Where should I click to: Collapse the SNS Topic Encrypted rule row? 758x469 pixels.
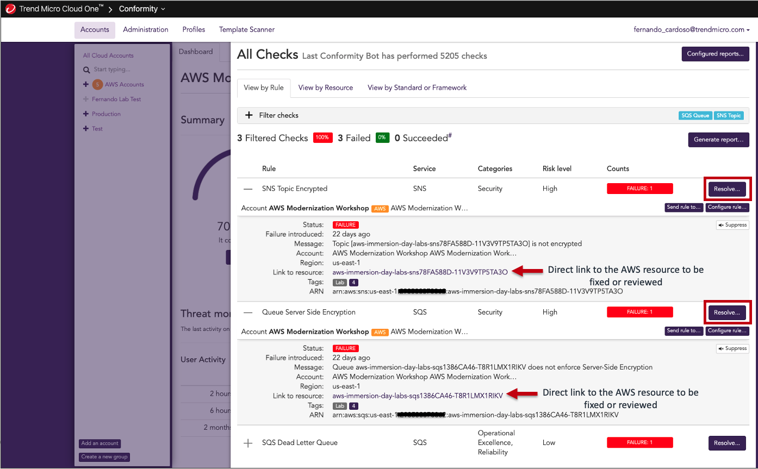pos(248,189)
